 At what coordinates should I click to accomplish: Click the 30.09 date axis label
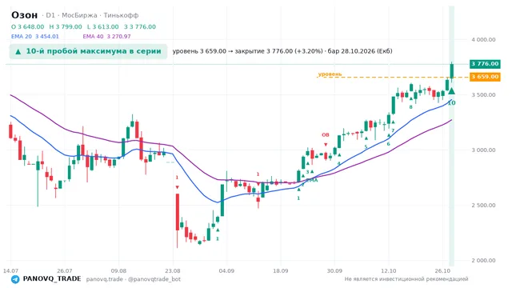coord(334,270)
